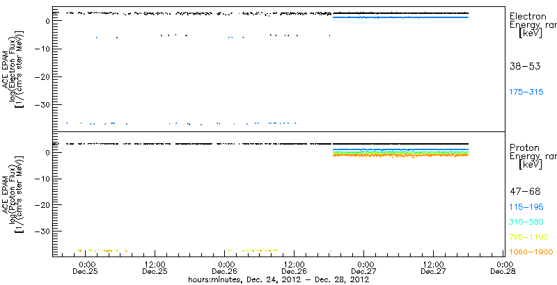Click the 310-580 cyan proton legend label
Image resolution: width=557 pixels, height=285 pixels.
tap(526, 222)
